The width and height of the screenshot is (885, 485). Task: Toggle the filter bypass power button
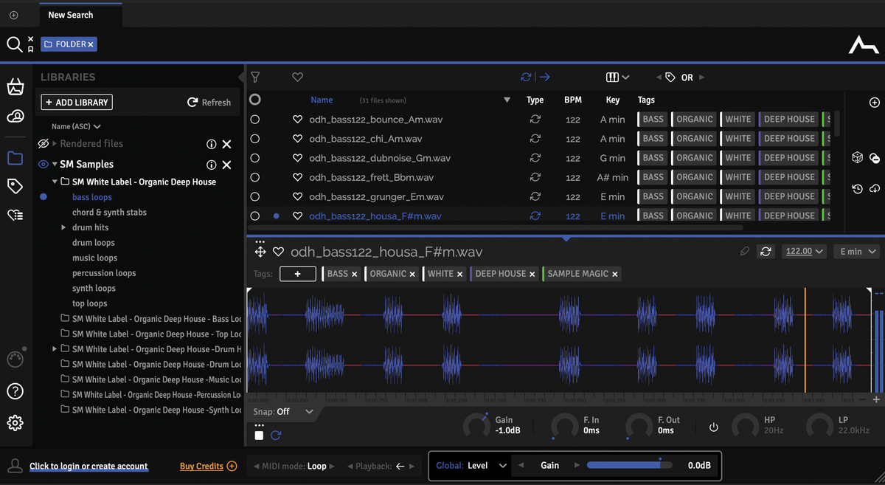(713, 427)
